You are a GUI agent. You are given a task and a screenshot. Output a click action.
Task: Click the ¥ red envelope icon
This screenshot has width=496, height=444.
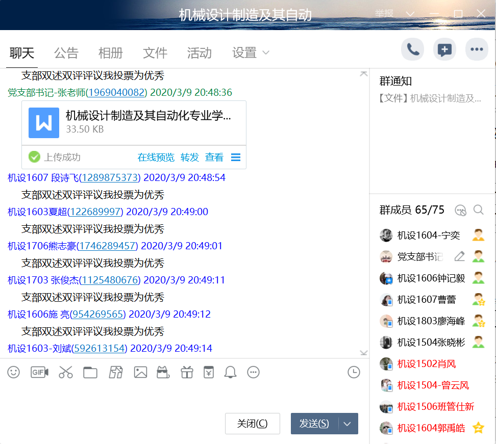pyautogui.click(x=208, y=372)
